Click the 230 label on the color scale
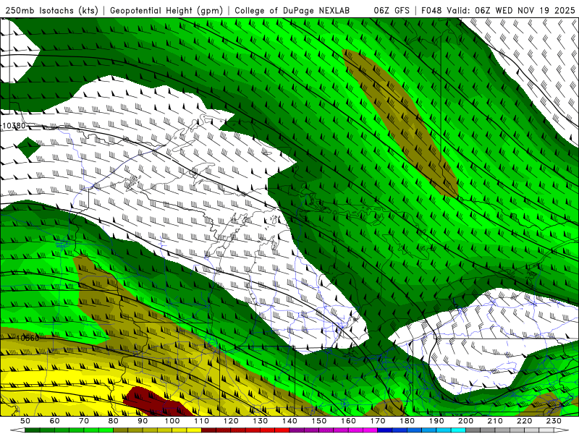This screenshot has height=434, width=579. [x=554, y=421]
